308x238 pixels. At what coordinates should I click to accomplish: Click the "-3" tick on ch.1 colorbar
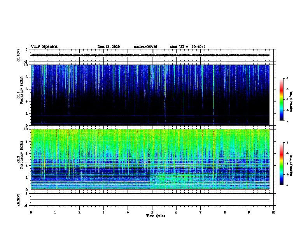[x=287, y=78]
